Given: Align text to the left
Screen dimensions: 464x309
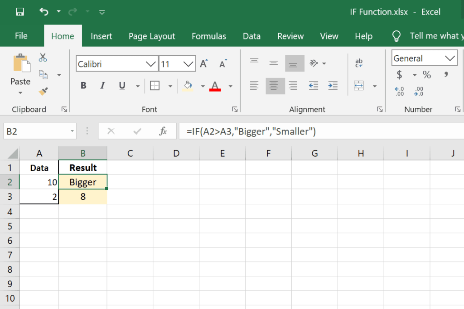Looking at the screenshot, I should pos(254,86).
